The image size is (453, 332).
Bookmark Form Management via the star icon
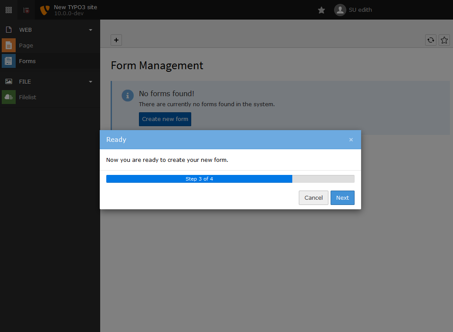[x=444, y=40]
